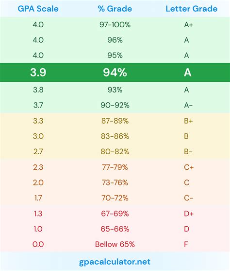The image size is (230, 271).
Task: Click the 1.7 GPA value
Action: pyautogui.click(x=38, y=198)
